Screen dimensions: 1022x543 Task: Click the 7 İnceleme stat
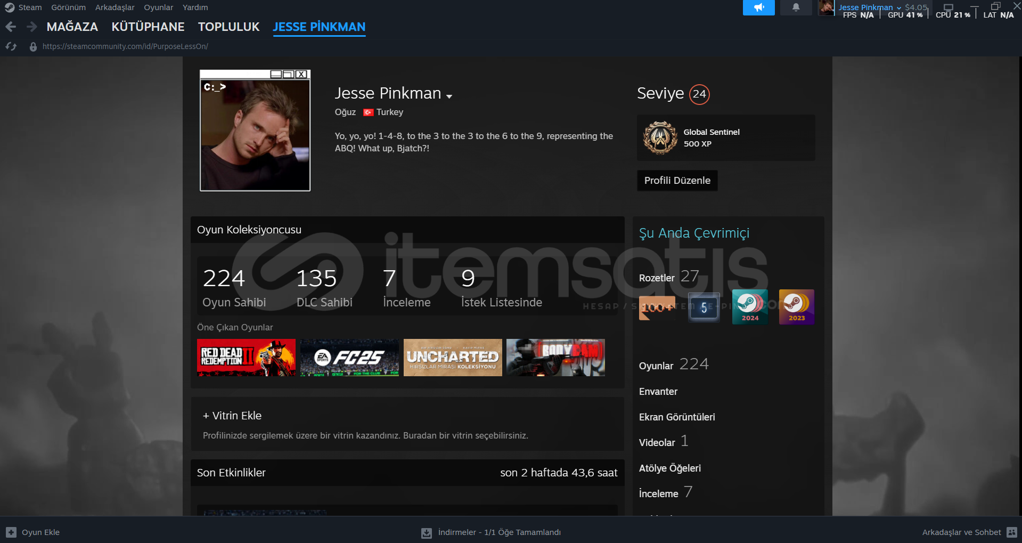pos(406,288)
